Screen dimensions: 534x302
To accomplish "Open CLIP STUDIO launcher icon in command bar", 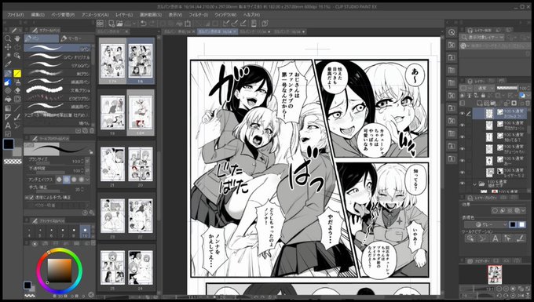I will [x=100, y=24].
